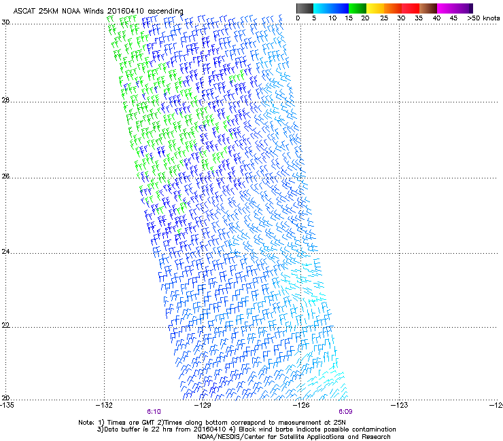This screenshot has height=441, width=503.
Task: Click the '>50 knots' legend label
Action: pos(483,18)
